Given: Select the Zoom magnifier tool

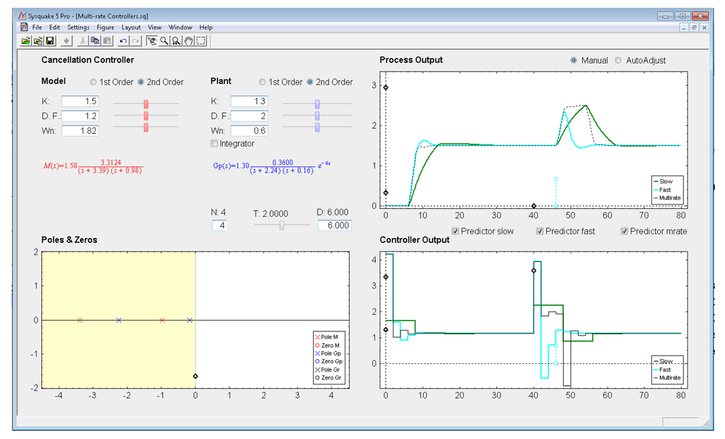Looking at the screenshot, I should [164, 41].
